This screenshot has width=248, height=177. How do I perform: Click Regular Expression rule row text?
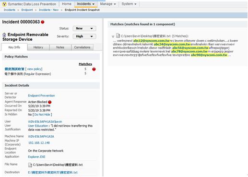pyautogui.click(x=28, y=74)
